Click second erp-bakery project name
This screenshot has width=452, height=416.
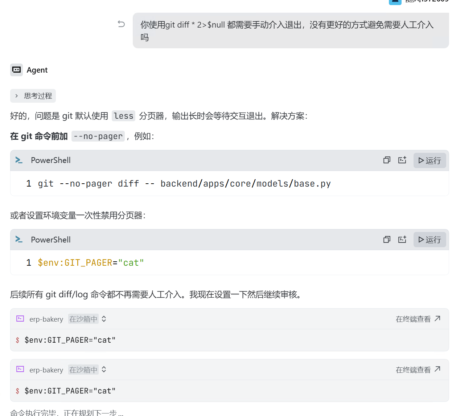(46, 370)
